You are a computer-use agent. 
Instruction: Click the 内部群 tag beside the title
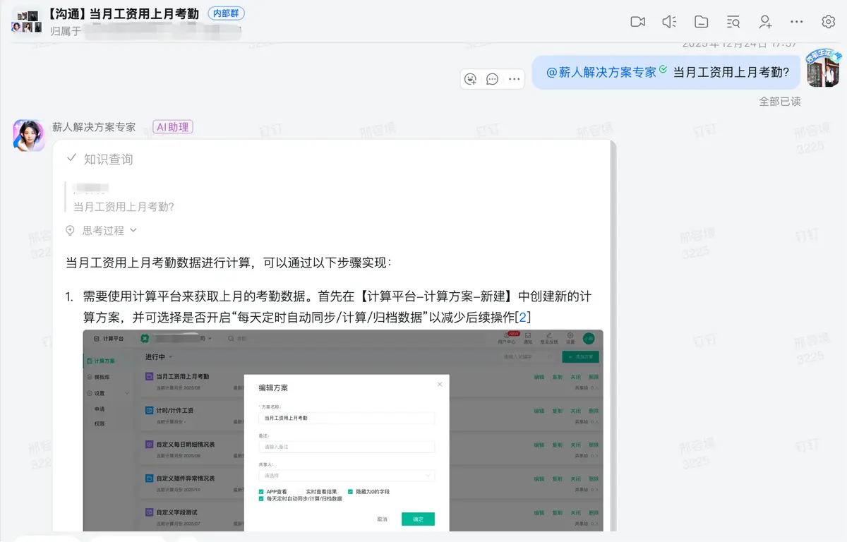[x=227, y=13]
